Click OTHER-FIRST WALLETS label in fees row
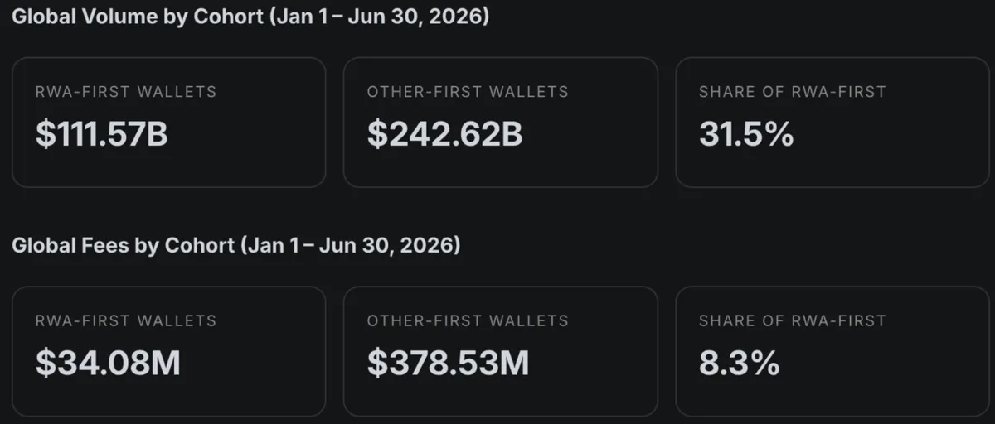The height and width of the screenshot is (424, 995). [x=468, y=320]
